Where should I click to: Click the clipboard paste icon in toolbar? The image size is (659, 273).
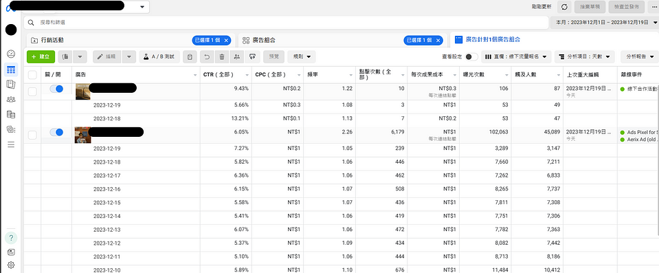(190, 56)
